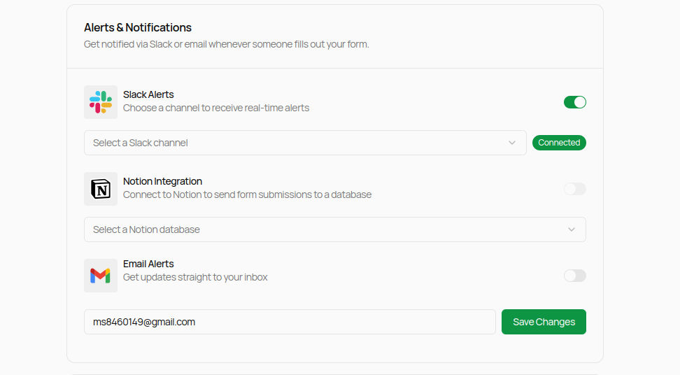Click the Alerts & Notifications heading
680x375 pixels.
pyautogui.click(x=138, y=27)
